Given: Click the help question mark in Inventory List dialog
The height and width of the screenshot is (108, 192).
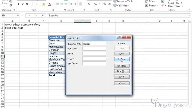Looking at the screenshot, I should click(119, 37).
